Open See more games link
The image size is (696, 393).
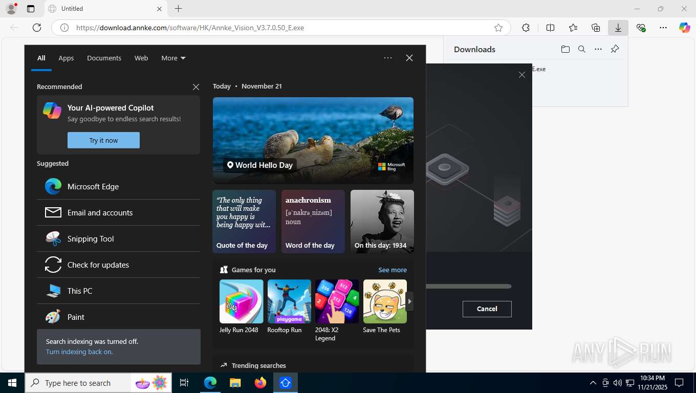393,270
